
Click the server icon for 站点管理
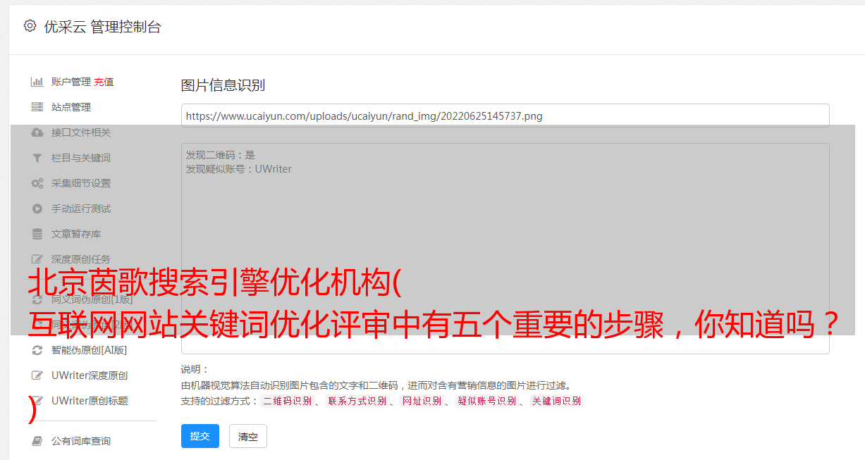[37, 107]
